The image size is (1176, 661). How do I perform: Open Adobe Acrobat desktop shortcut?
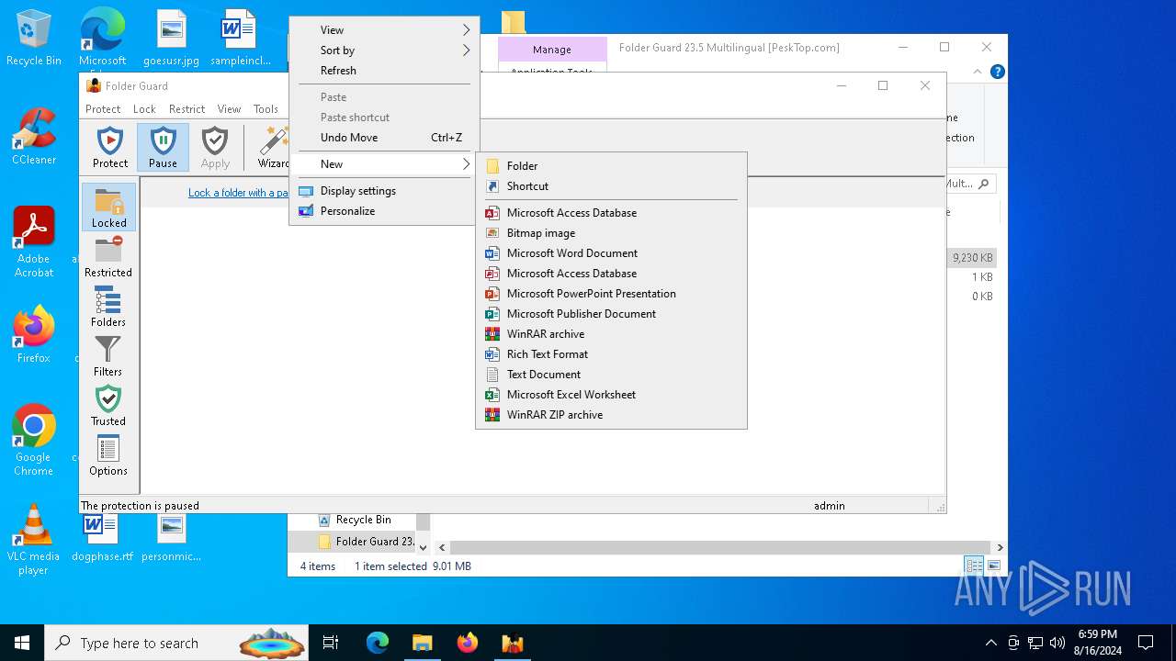click(x=34, y=242)
